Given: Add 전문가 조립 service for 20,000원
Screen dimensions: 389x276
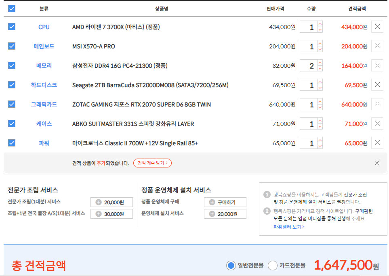Looking at the screenshot, I should 111,202.
